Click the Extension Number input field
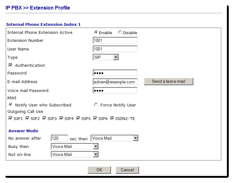234x183 pixels. [115, 40]
